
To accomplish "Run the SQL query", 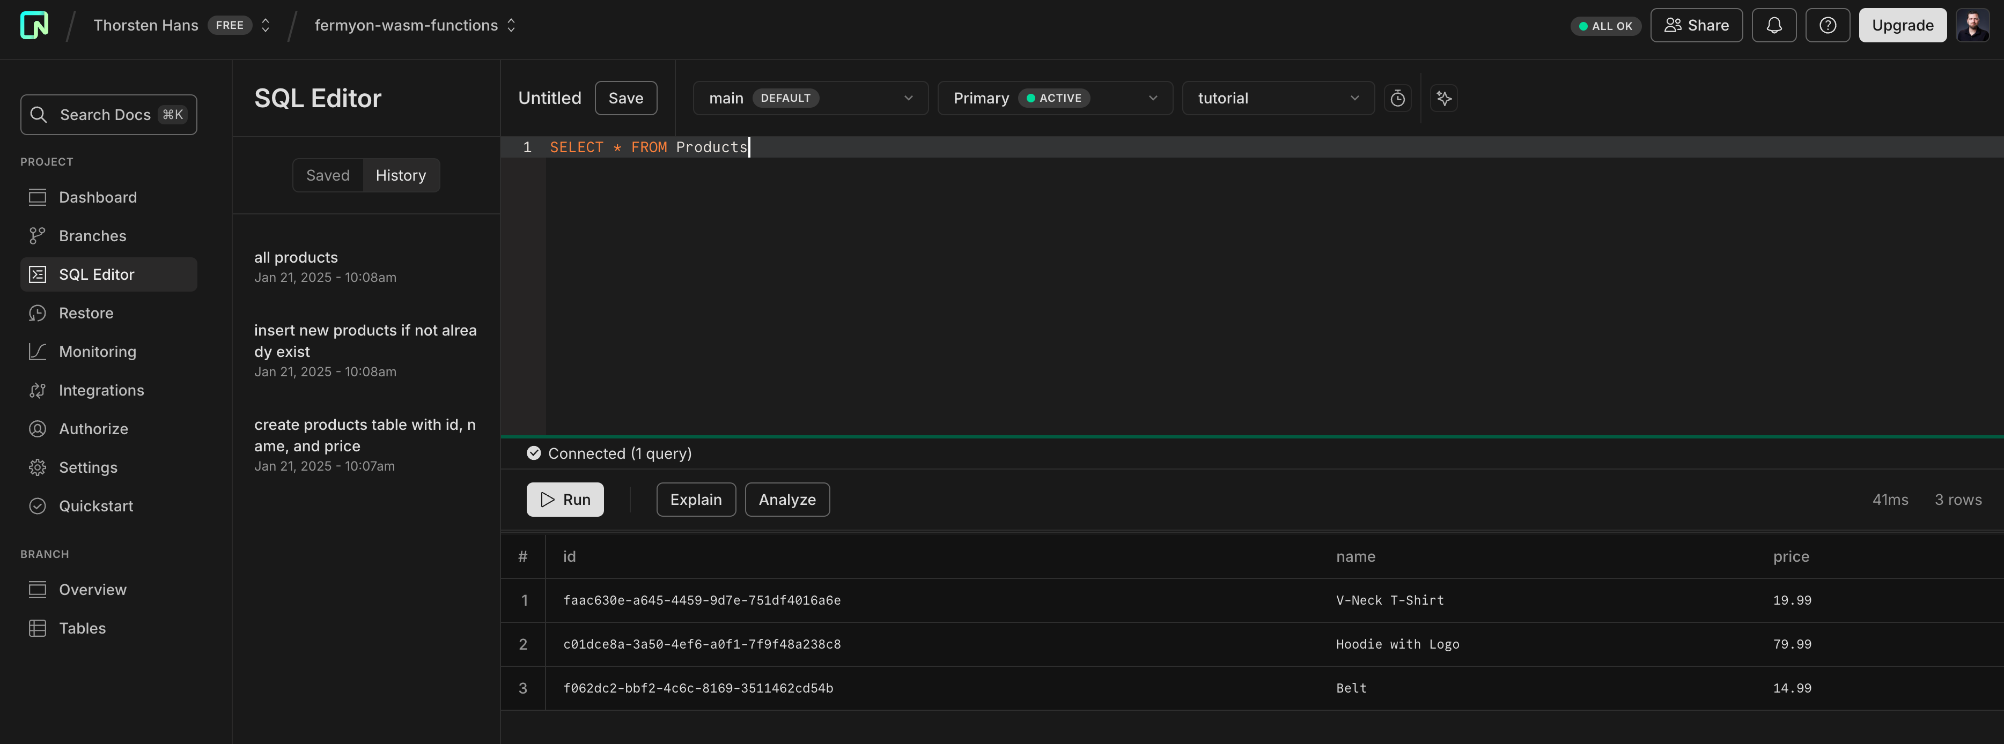I will (565, 499).
